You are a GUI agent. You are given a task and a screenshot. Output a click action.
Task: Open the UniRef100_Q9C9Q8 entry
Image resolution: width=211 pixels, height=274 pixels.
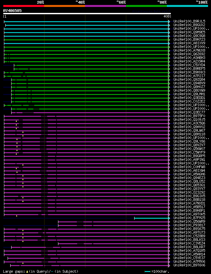(189, 36)
